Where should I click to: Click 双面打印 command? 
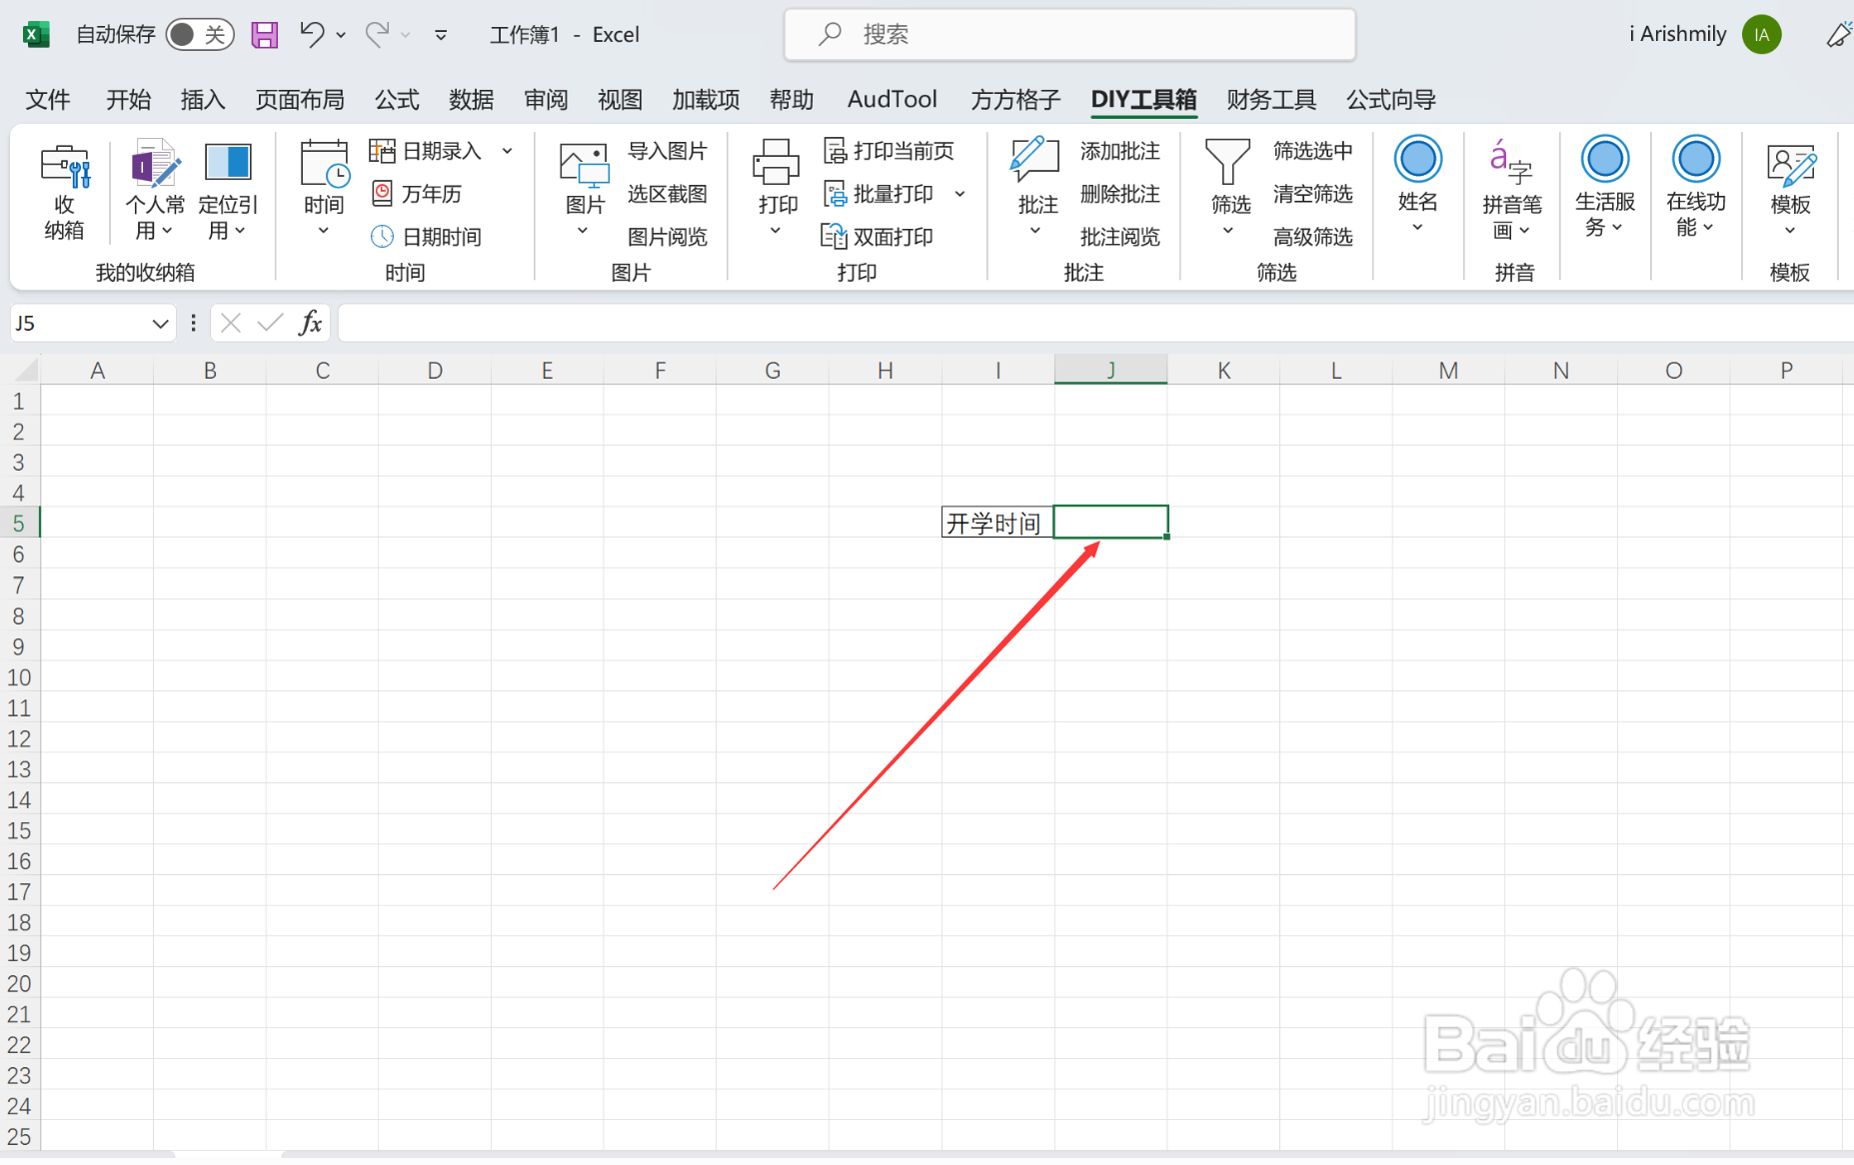coord(879,237)
